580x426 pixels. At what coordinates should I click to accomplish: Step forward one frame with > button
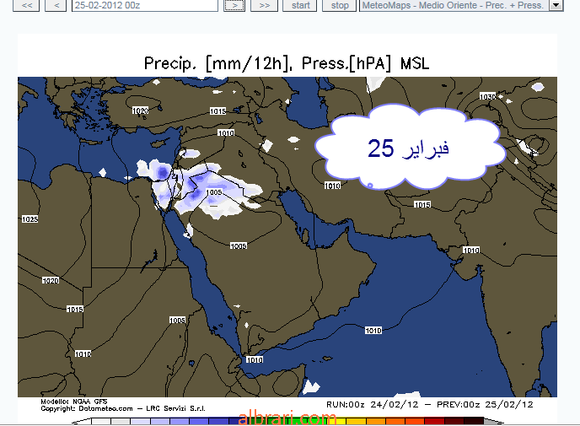[234, 6]
